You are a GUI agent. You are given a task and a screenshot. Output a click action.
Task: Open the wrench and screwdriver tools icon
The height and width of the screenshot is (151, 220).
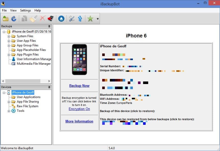(x=72, y=19)
